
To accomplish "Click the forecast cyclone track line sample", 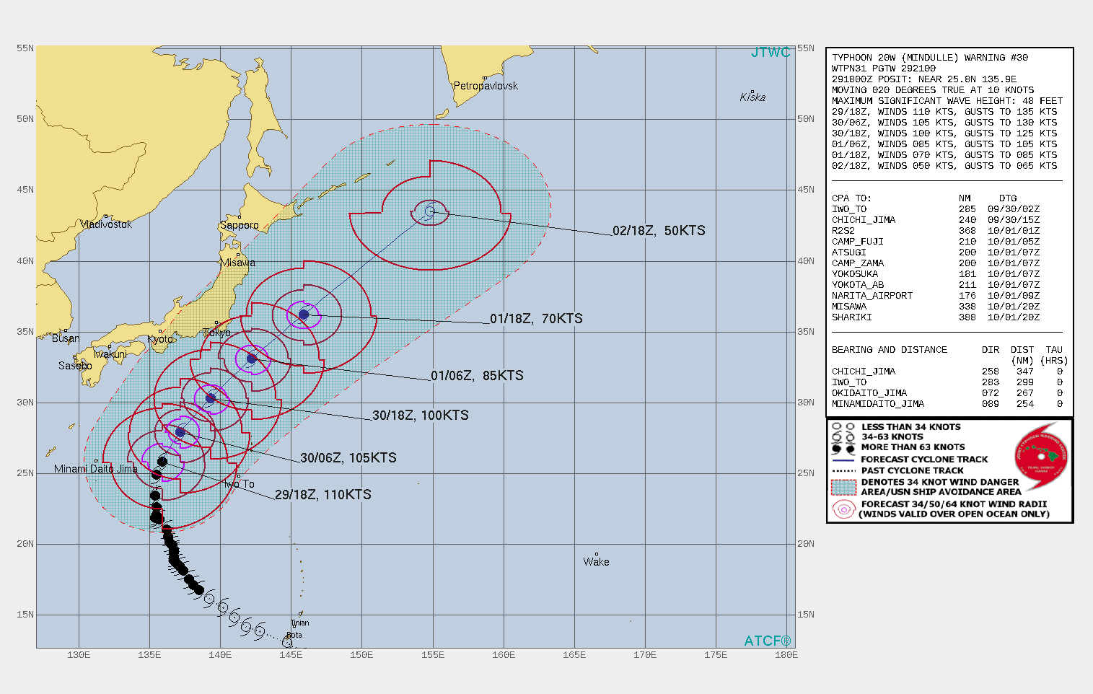I will click(843, 460).
